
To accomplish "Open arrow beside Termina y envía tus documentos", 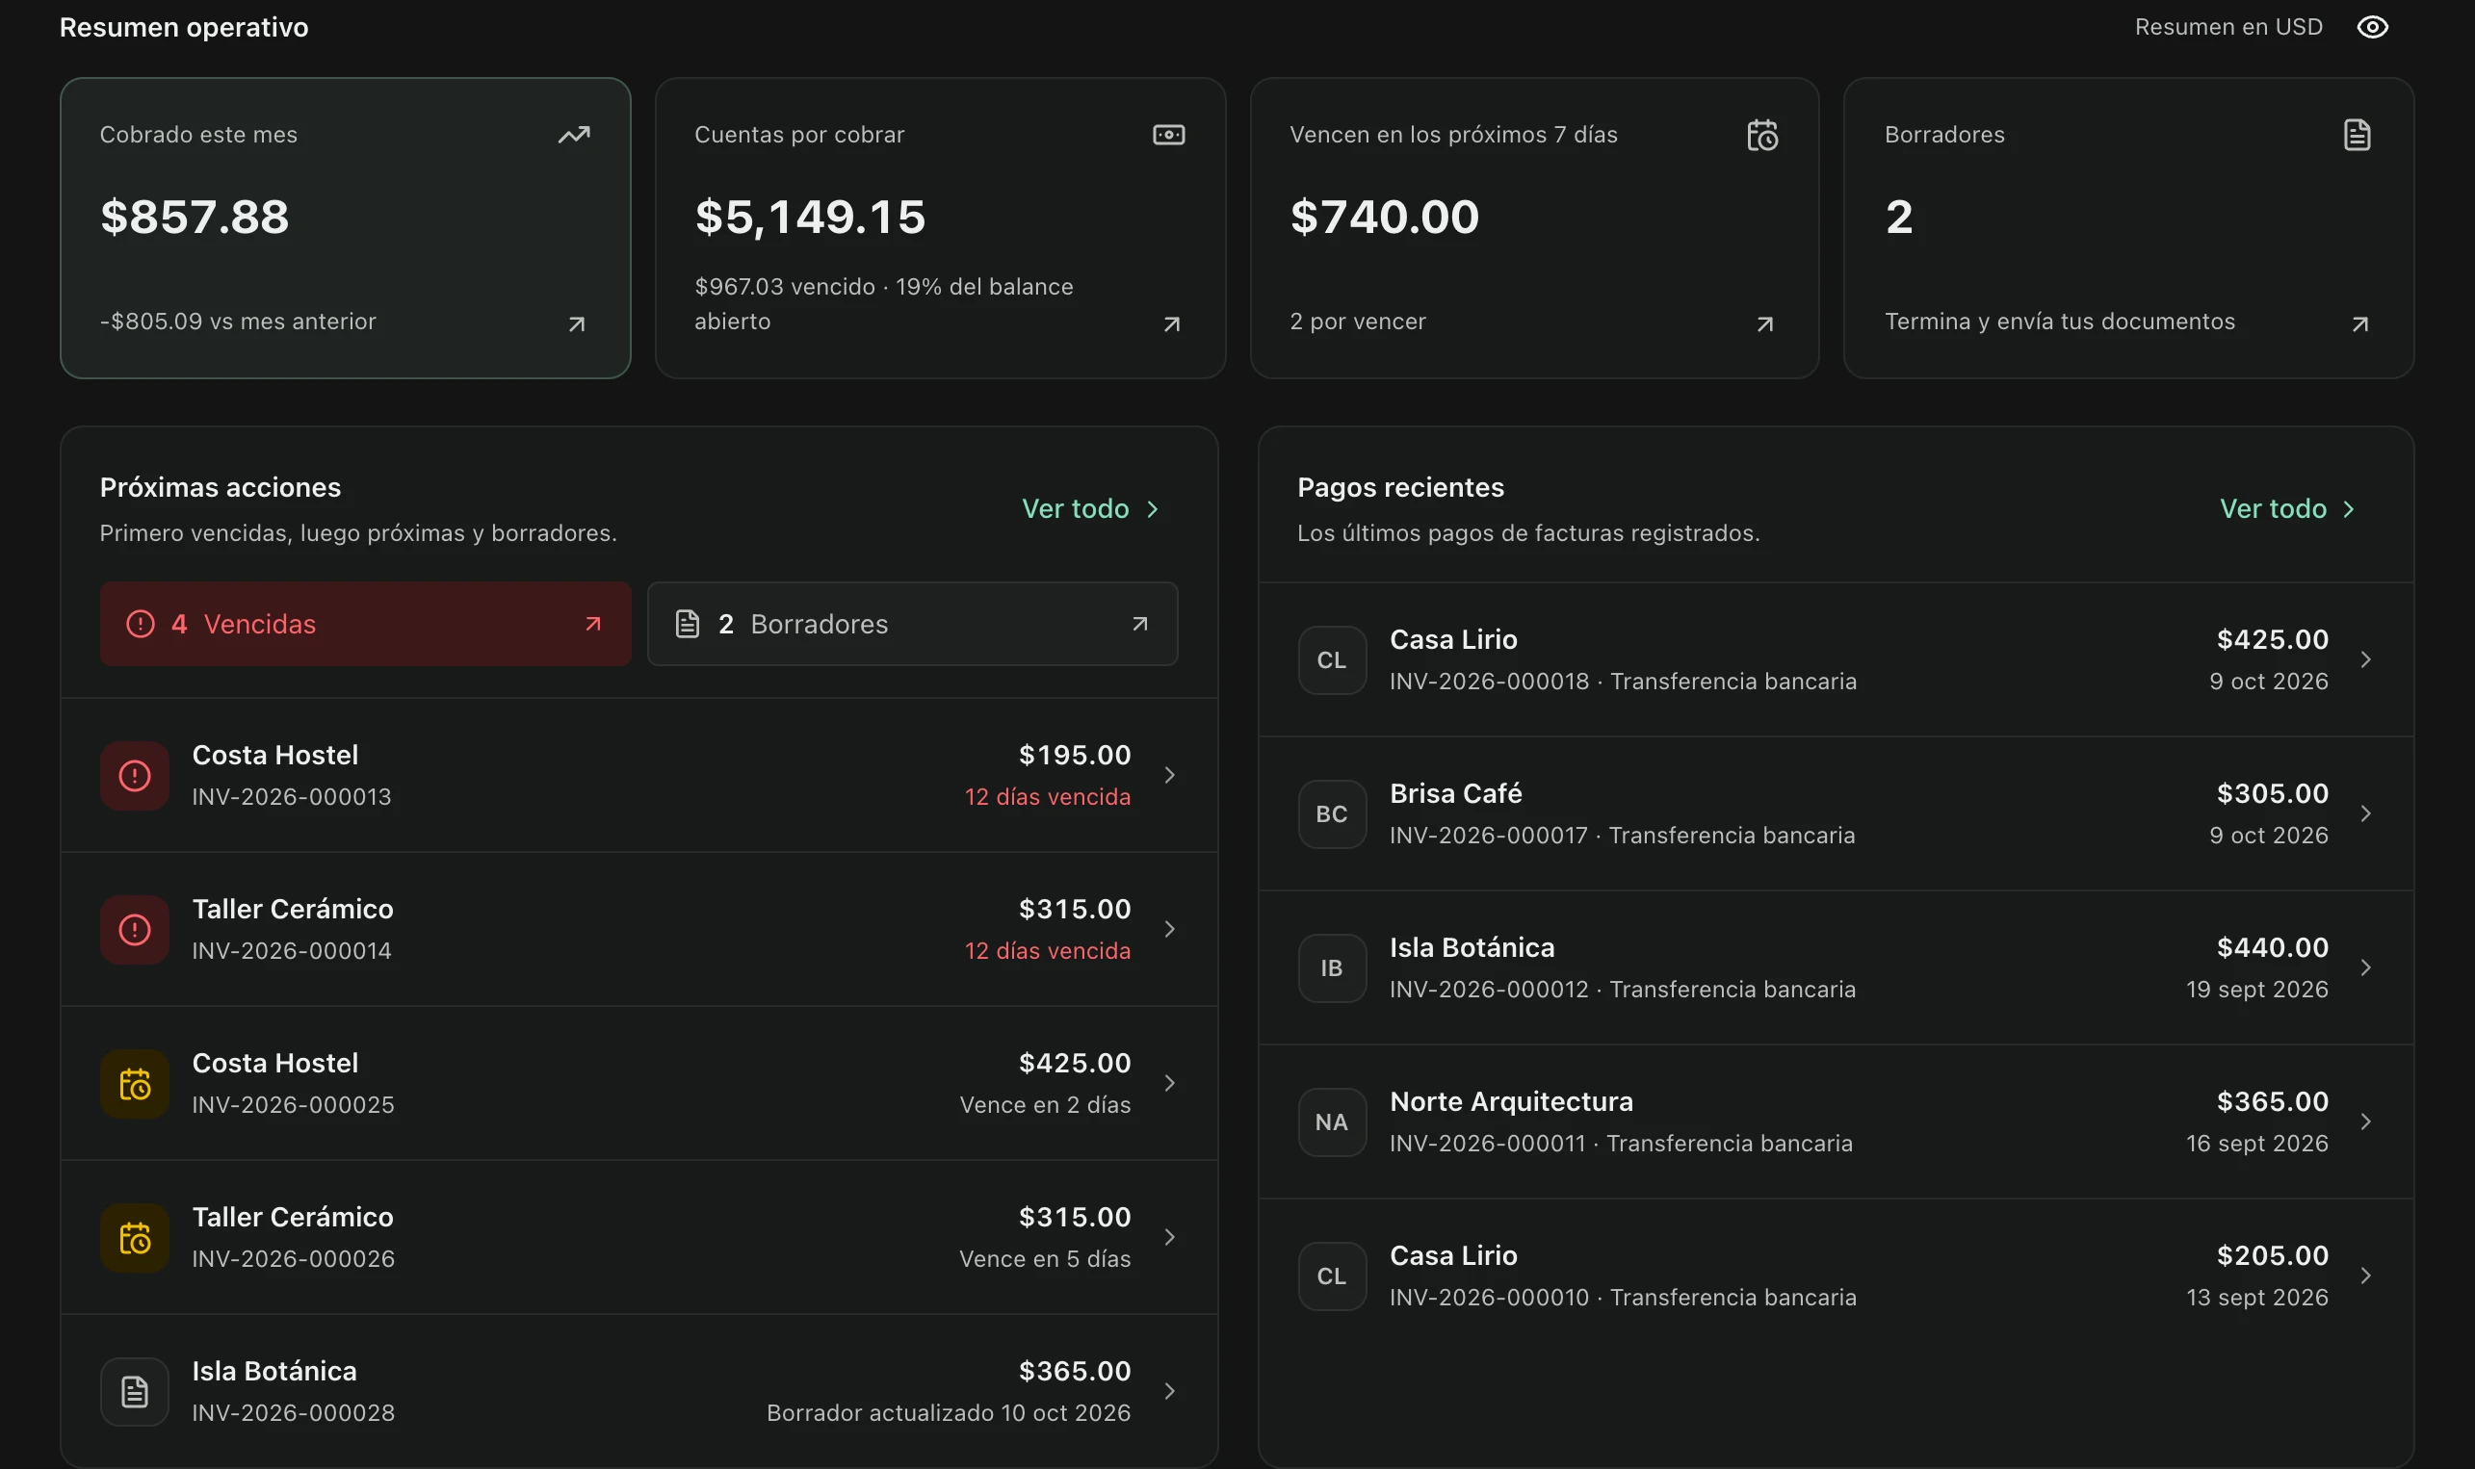I will click(2360, 324).
